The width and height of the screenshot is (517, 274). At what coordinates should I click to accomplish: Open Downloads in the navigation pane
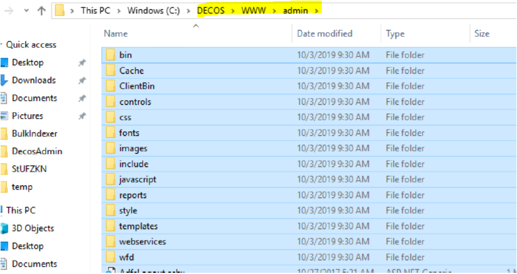pos(33,80)
